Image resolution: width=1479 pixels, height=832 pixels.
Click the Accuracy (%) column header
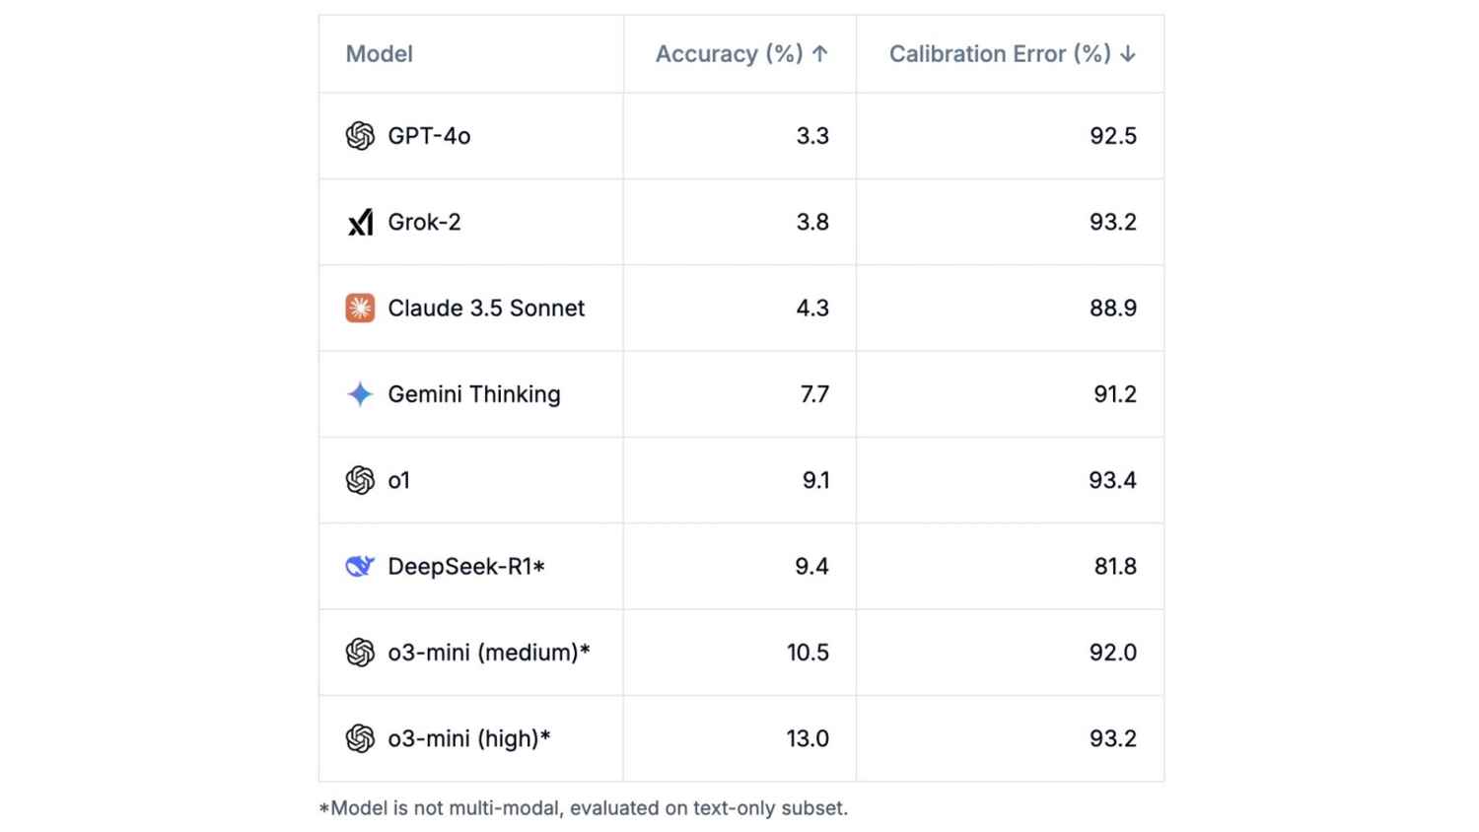click(x=729, y=54)
